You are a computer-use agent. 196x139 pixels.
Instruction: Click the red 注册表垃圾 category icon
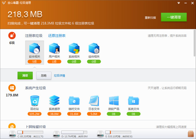(12, 36)
